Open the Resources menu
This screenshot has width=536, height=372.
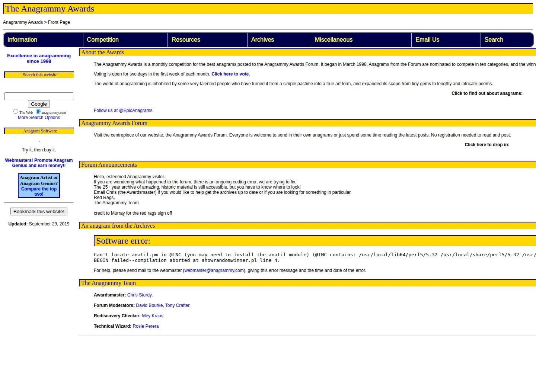pyautogui.click(x=208, y=40)
